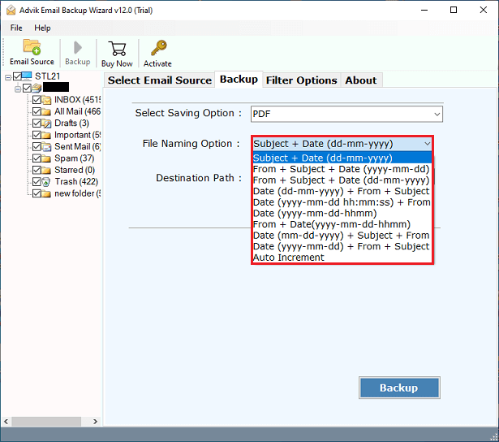Image resolution: width=499 pixels, height=442 pixels.
Task: Open the File menu
Action: pos(16,28)
